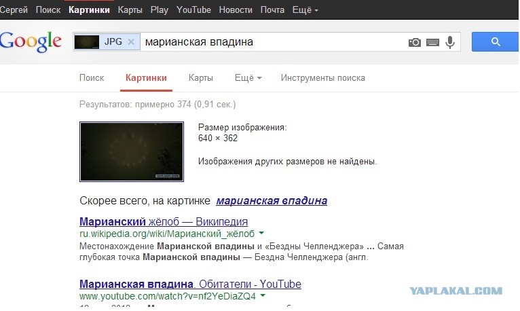Image resolution: width=520 pixels, height=311 pixels.
Task: Expand dropdown arrow next to YouTube URL
Action: click(263, 295)
